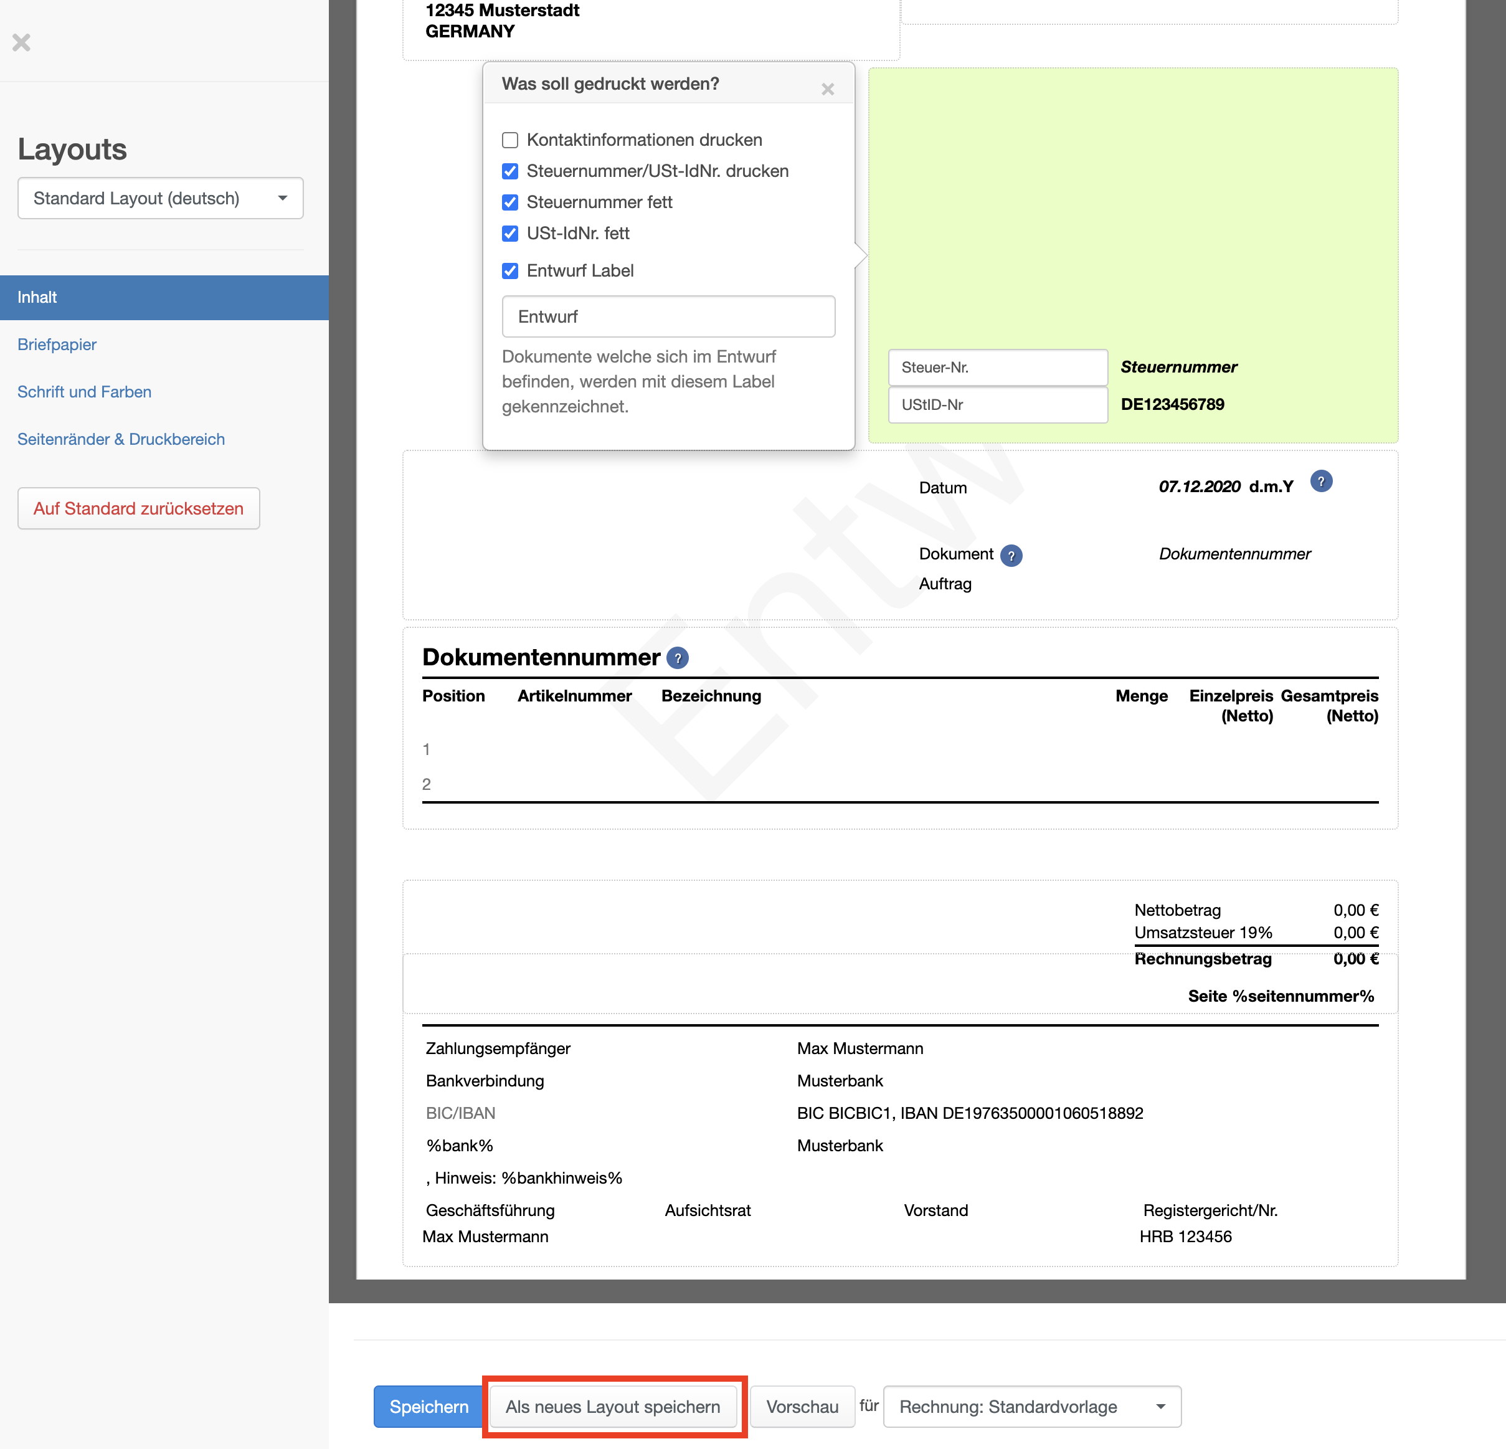Image resolution: width=1506 pixels, height=1449 pixels.
Task: Click the Menge column header
Action: 1142,696
